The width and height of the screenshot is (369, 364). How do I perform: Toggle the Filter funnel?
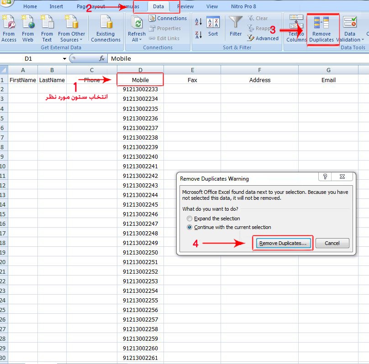tap(236, 26)
